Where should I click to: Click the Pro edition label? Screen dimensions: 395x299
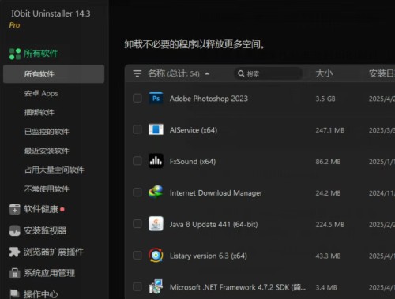pyautogui.click(x=14, y=25)
